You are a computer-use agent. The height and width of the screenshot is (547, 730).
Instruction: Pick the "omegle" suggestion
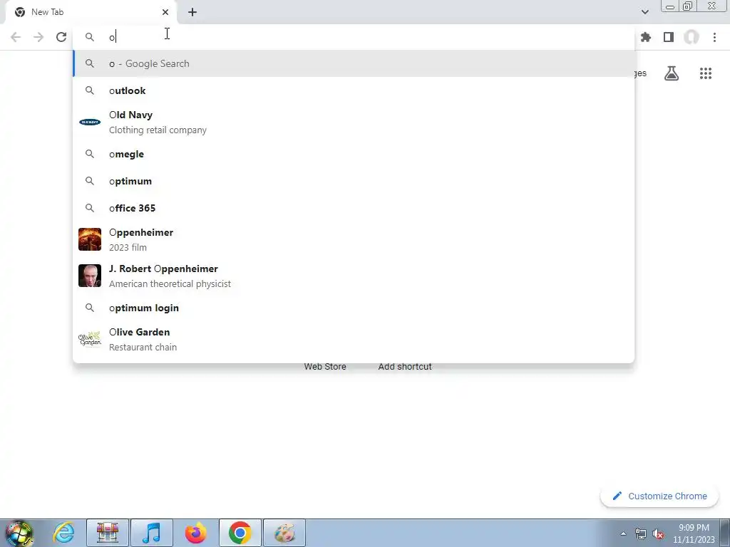(x=354, y=154)
